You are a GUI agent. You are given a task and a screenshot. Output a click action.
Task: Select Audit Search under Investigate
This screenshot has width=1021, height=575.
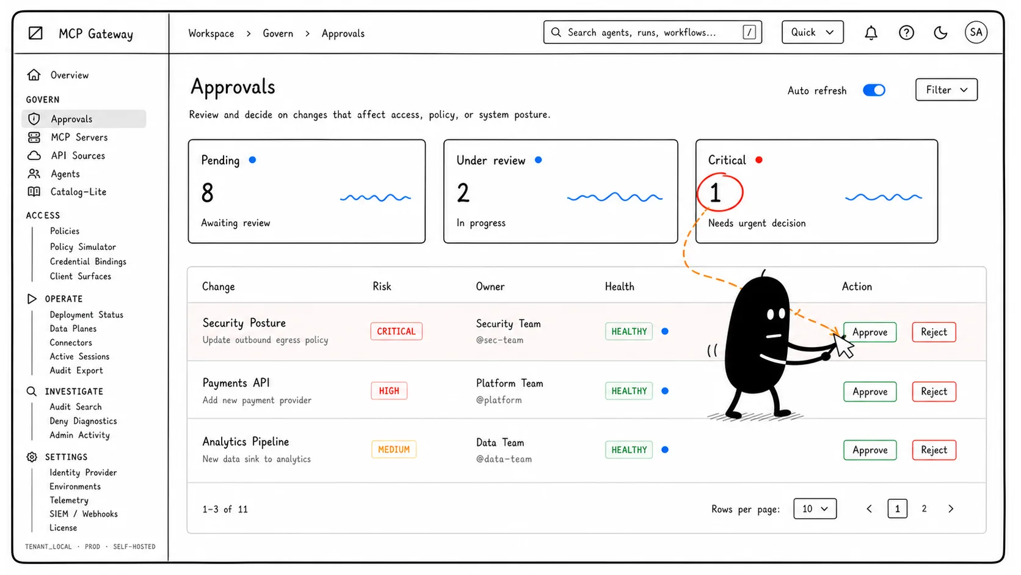pos(76,407)
